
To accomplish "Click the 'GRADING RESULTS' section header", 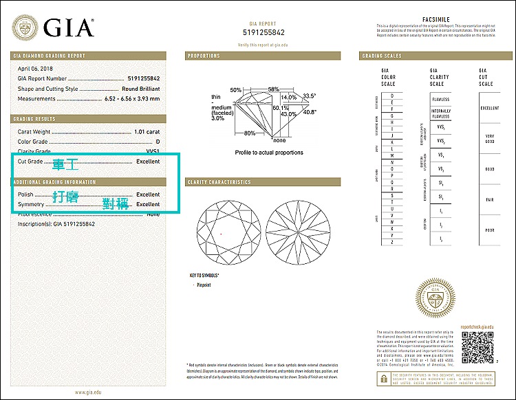I will tap(88, 119).
